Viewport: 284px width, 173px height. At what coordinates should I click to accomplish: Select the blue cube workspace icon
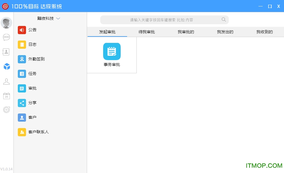click(6, 66)
